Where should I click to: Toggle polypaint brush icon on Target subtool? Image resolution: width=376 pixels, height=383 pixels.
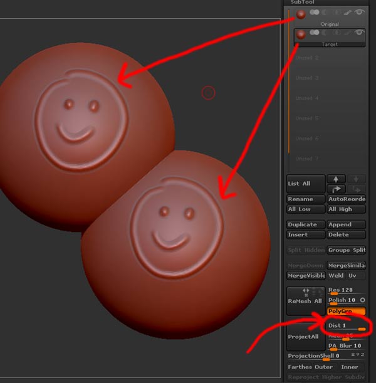tap(347, 33)
